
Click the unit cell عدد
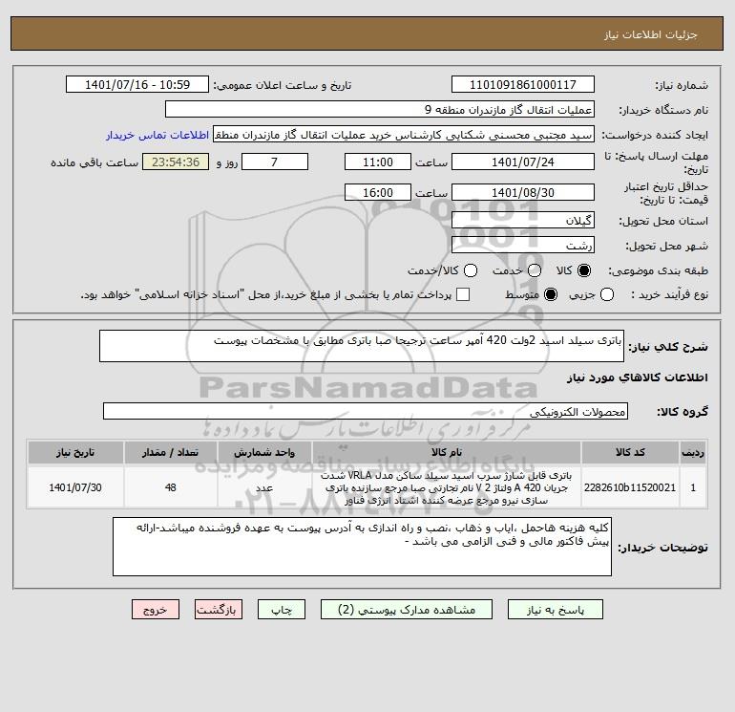[264, 487]
